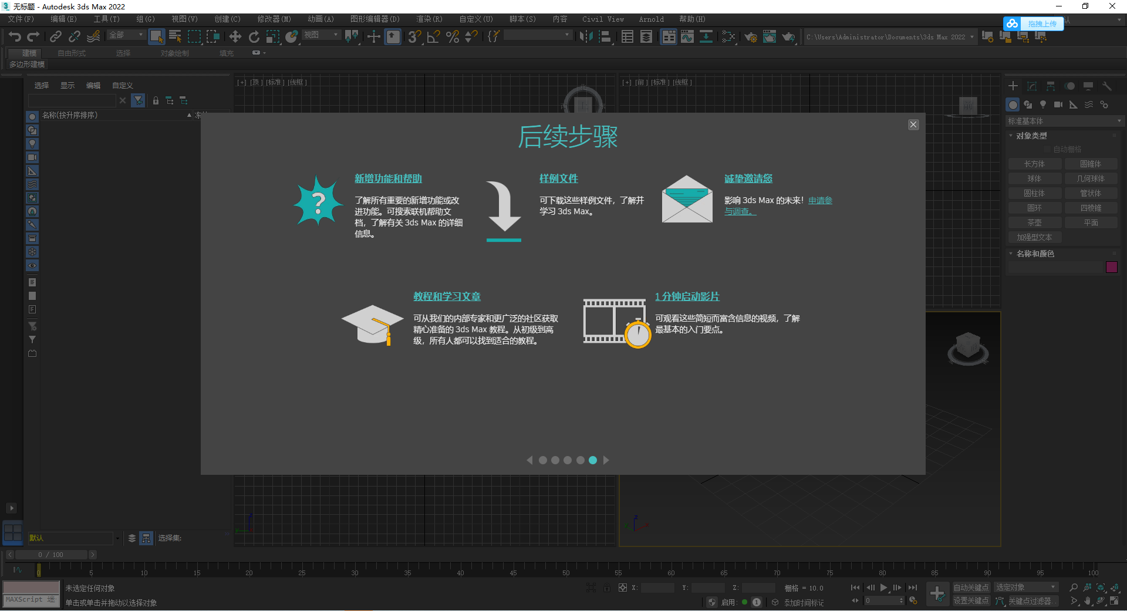Open Rendered Frame Window icon
The width and height of the screenshot is (1127, 611).
coord(770,36)
